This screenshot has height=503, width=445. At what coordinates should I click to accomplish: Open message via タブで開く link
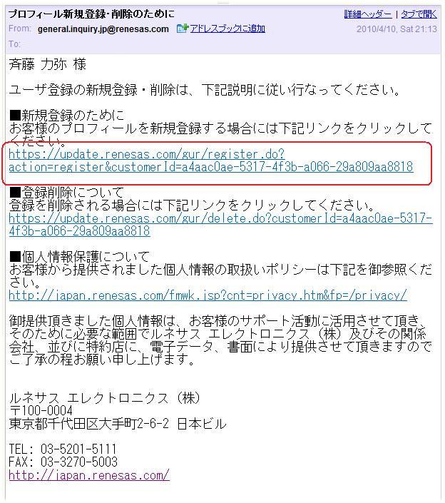click(x=419, y=14)
